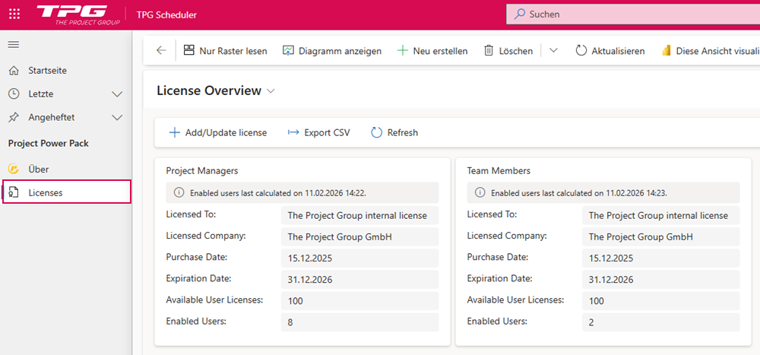
Task: Click the Aktualisieren refresh icon
Action: pyautogui.click(x=581, y=51)
